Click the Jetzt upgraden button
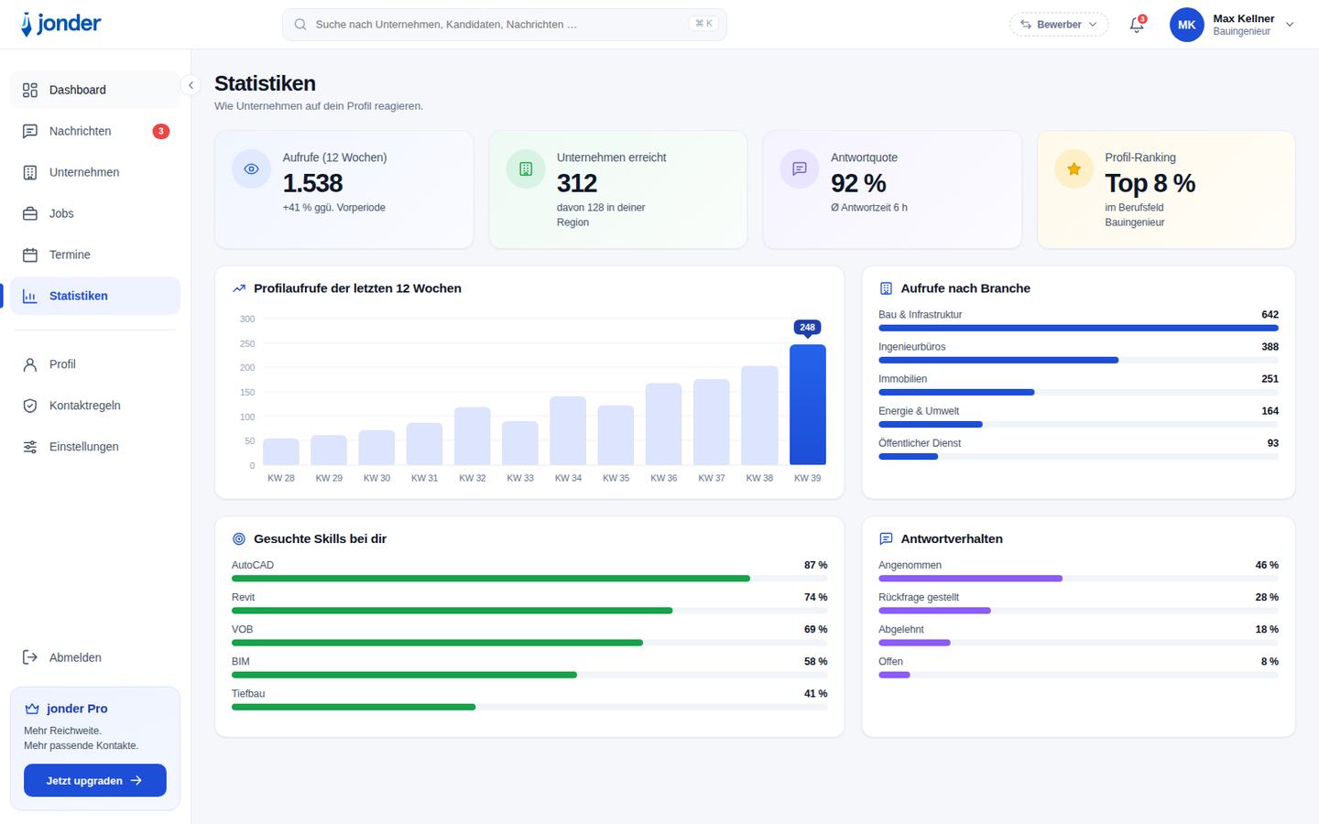This screenshot has width=1319, height=824. pos(95,780)
